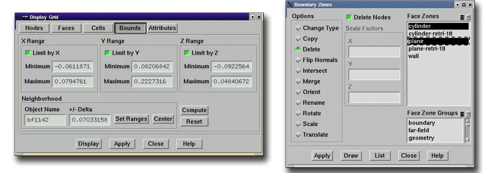
Task: Select plane-retri-19 face zone
Action: (x=438, y=48)
